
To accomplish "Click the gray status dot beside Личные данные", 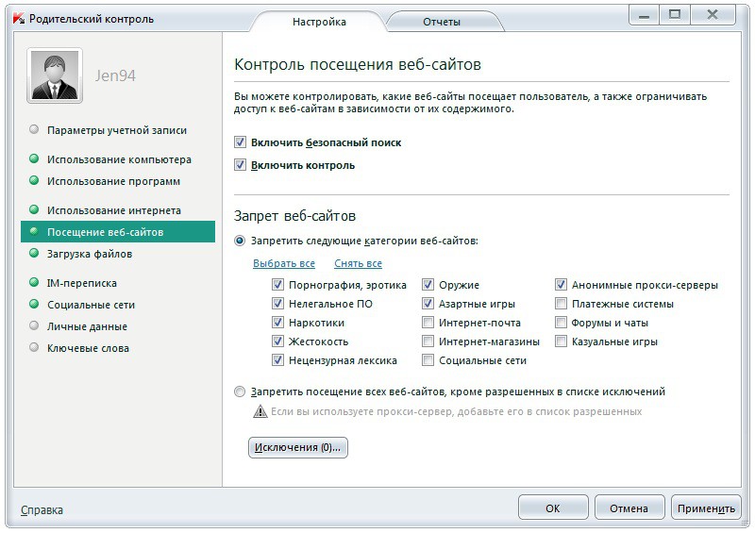I will pyautogui.click(x=34, y=326).
